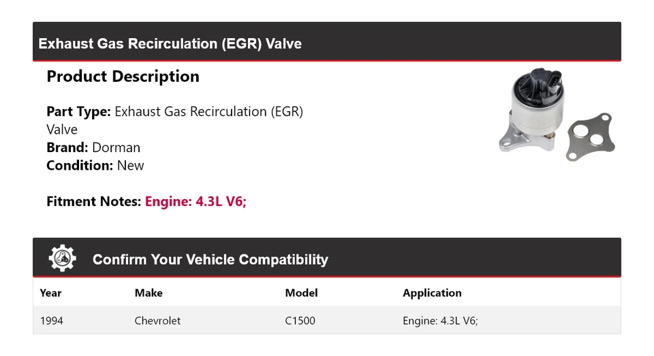Select the Product Description heading
The width and height of the screenshot is (654, 356).
(123, 76)
